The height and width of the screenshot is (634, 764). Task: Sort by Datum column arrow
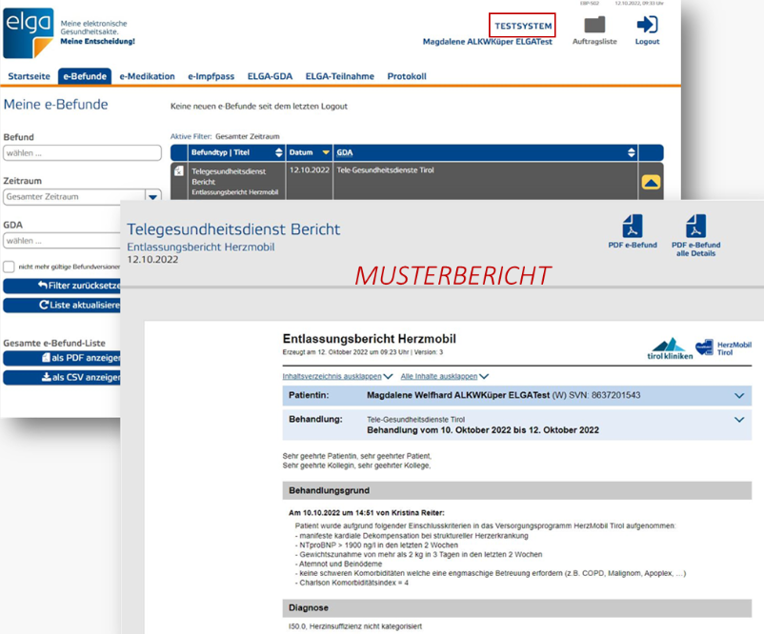click(x=326, y=152)
